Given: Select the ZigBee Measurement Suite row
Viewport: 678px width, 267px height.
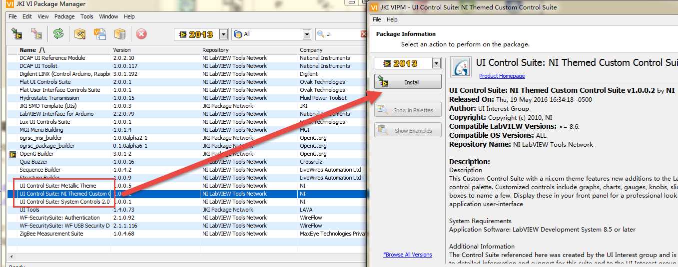Looking at the screenshot, I should tap(187, 234).
